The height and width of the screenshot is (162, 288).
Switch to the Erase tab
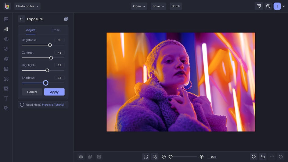point(56,30)
